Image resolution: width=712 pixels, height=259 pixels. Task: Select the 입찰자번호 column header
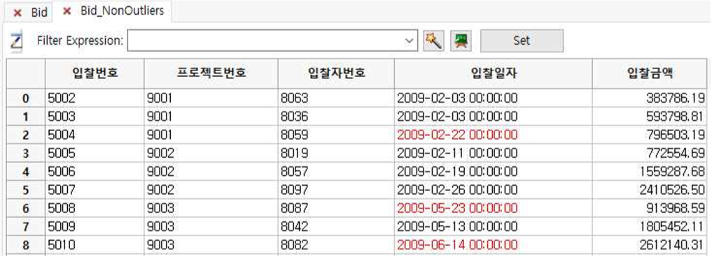point(336,73)
